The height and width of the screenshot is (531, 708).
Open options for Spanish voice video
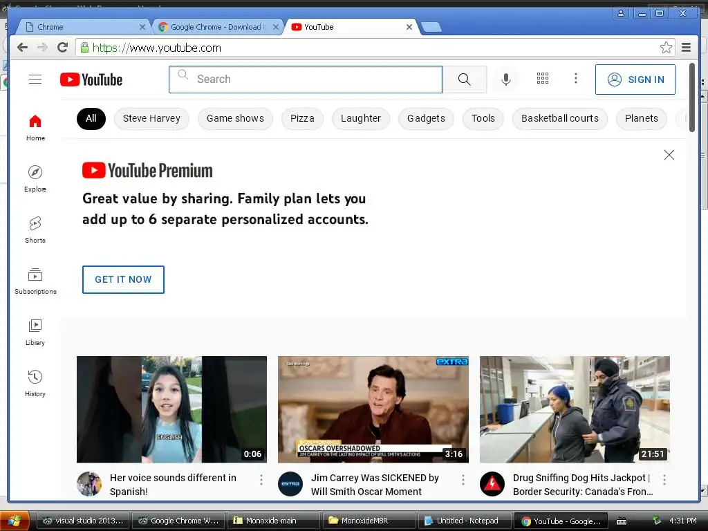(x=261, y=480)
